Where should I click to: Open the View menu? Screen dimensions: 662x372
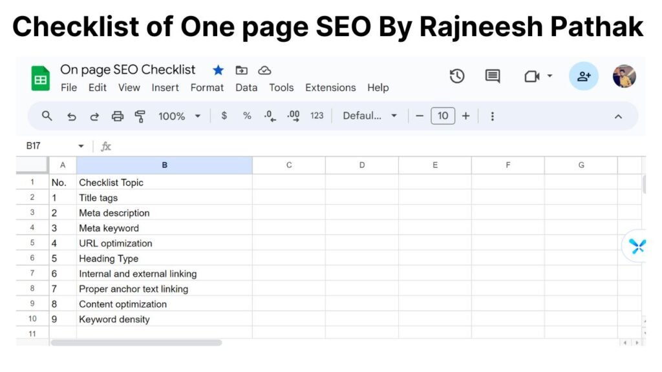(x=129, y=88)
